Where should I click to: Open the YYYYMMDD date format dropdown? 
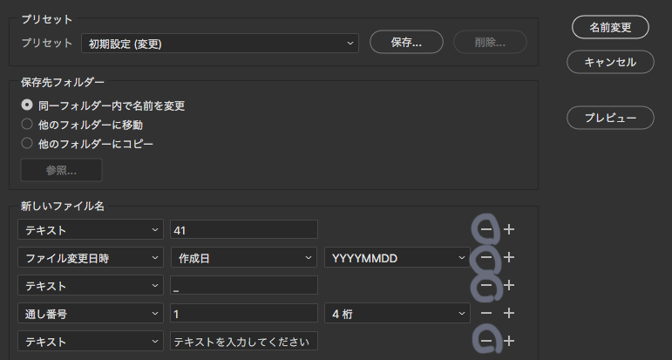coord(397,257)
